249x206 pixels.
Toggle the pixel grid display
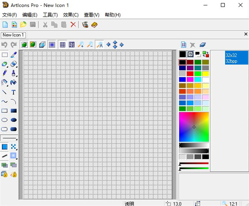pyautogui.click(x=63, y=45)
